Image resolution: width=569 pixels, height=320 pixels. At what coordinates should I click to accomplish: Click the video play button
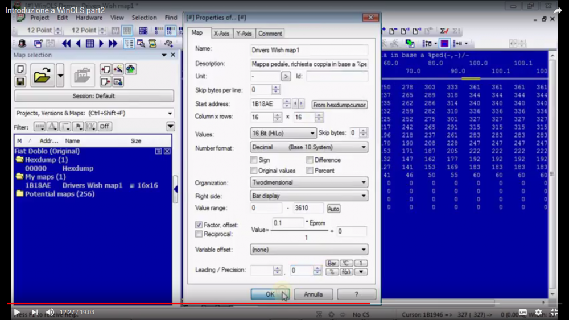[x=17, y=312]
